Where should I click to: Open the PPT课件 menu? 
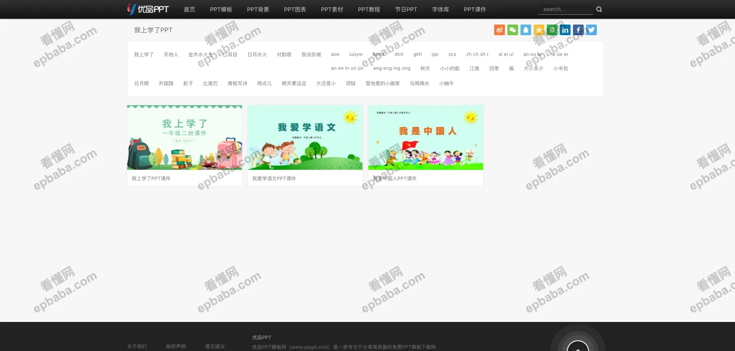(x=475, y=9)
